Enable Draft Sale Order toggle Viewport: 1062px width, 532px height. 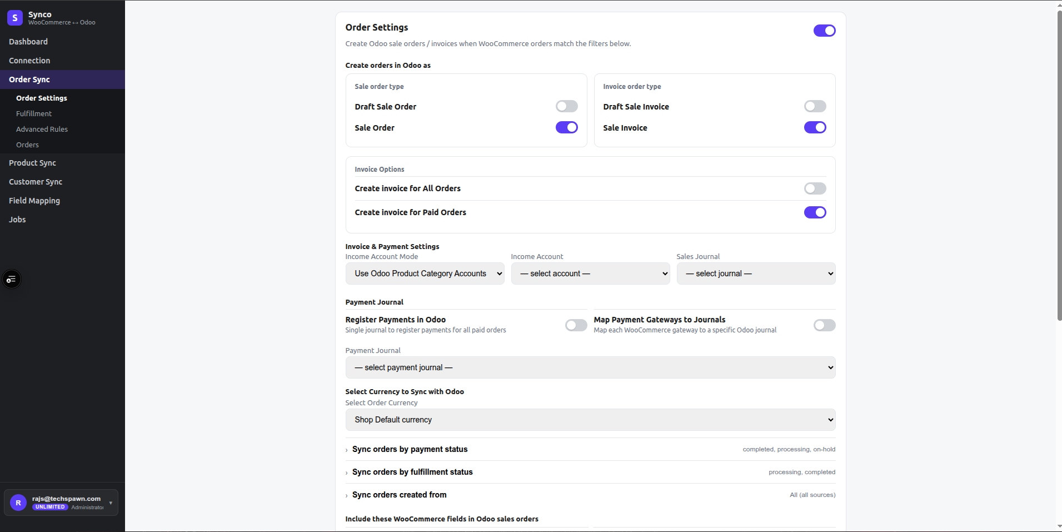[x=567, y=106]
